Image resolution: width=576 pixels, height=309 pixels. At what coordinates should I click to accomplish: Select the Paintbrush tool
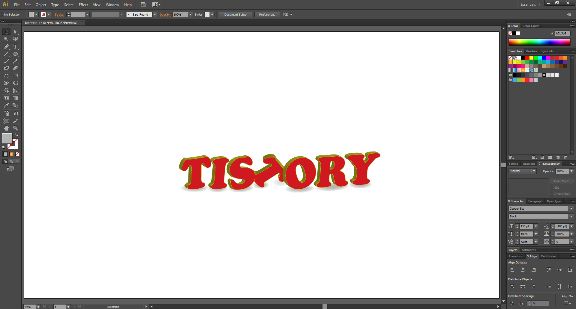point(6,61)
